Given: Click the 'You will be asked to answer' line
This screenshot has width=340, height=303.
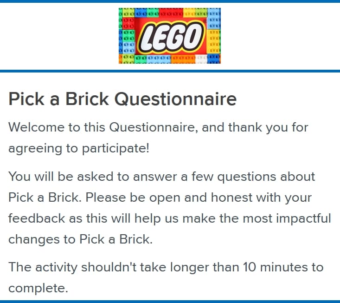Looking at the screenshot, I should 161,177.
